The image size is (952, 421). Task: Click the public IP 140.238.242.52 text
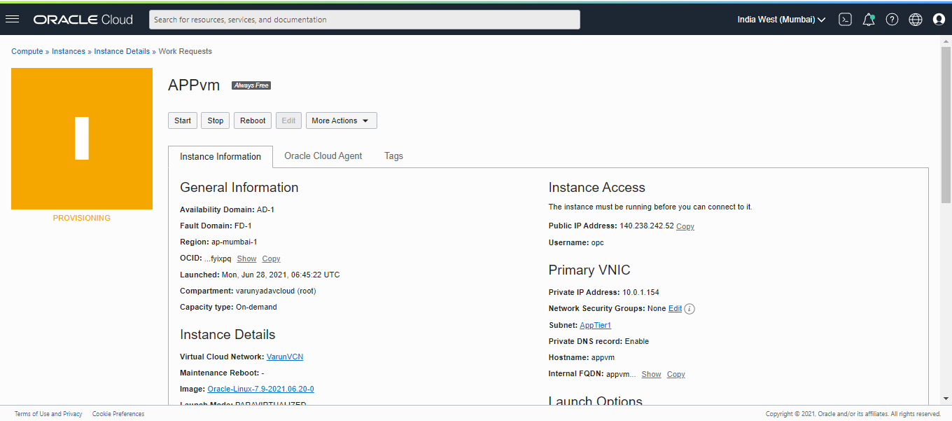pyautogui.click(x=647, y=226)
